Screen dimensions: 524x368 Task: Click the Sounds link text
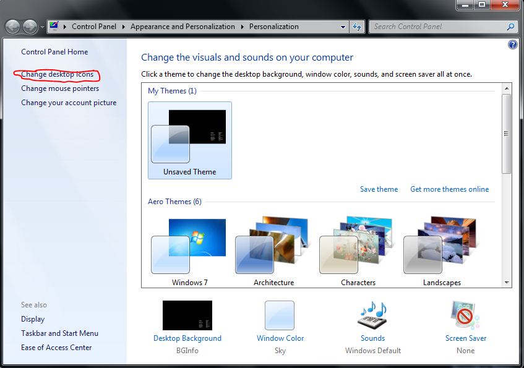click(x=372, y=338)
